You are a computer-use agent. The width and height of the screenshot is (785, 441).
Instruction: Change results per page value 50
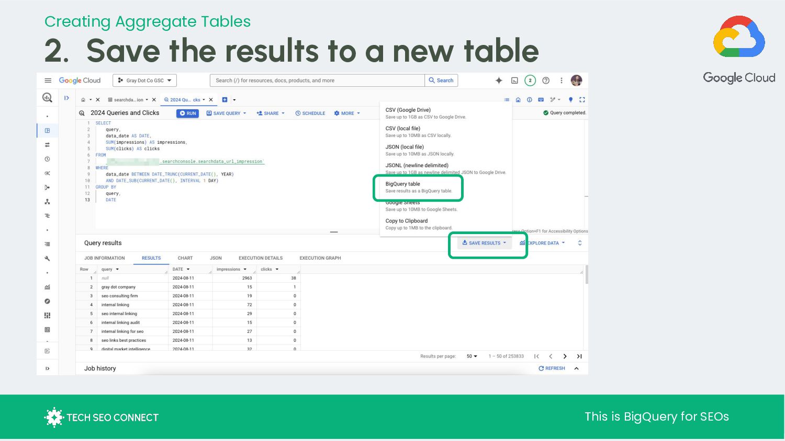(x=472, y=356)
